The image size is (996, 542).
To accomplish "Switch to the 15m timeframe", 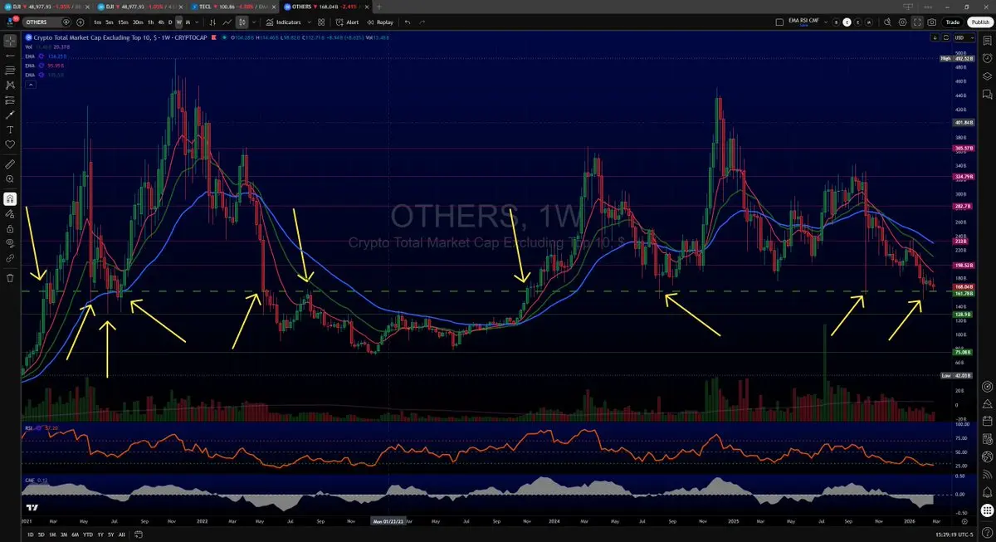I will (123, 22).
